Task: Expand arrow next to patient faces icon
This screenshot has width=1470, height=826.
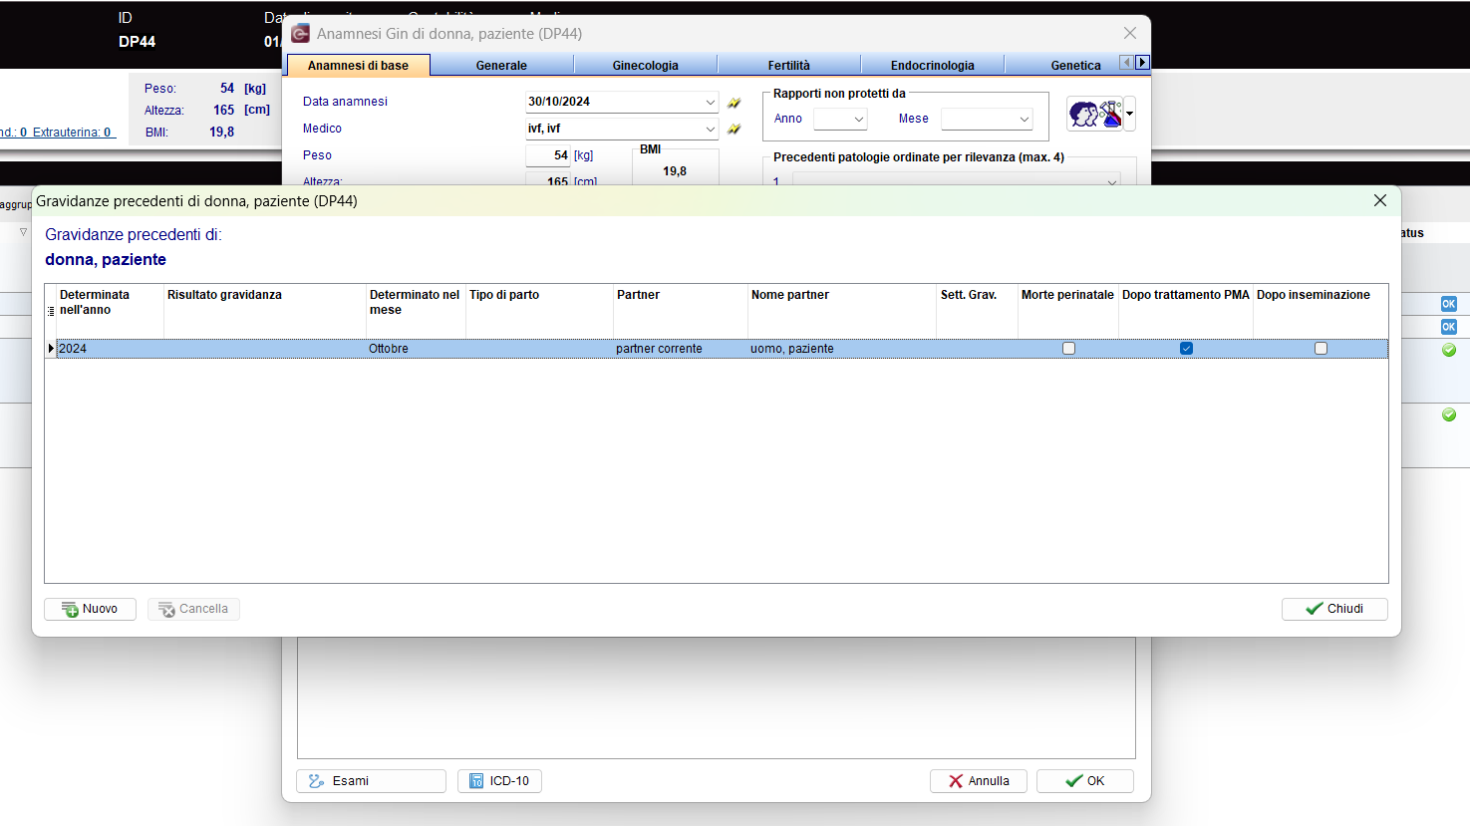Action: (x=1129, y=114)
